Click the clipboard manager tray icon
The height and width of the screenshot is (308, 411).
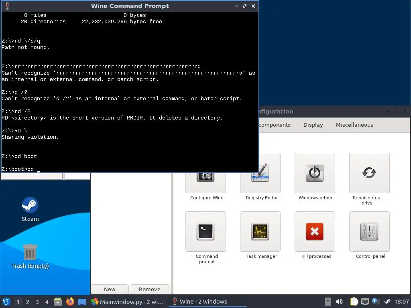pos(354,302)
